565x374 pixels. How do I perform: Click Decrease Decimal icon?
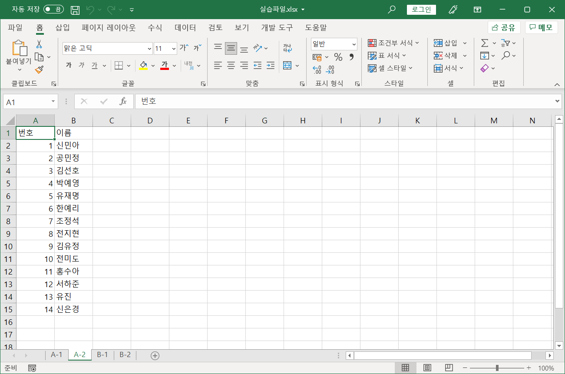pyautogui.click(x=330, y=70)
